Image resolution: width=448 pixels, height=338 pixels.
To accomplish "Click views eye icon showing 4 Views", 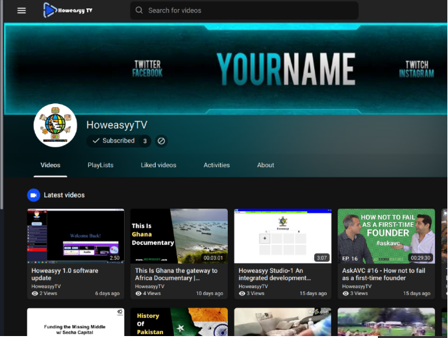I will pyautogui.click(x=138, y=293).
